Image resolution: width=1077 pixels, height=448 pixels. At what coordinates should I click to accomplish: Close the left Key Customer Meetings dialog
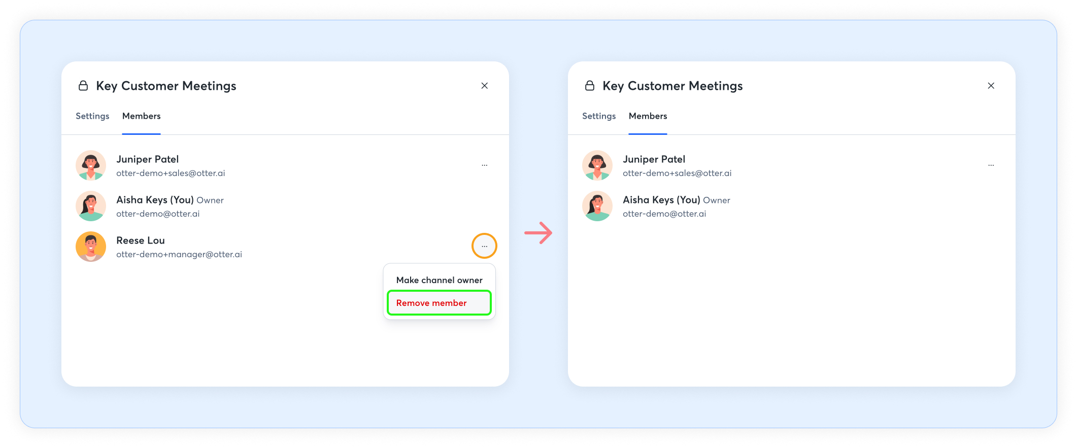pyautogui.click(x=485, y=86)
